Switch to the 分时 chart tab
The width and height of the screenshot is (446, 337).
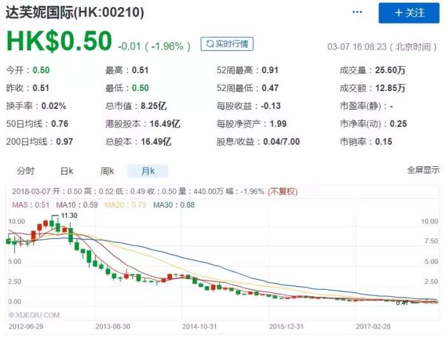click(x=25, y=171)
